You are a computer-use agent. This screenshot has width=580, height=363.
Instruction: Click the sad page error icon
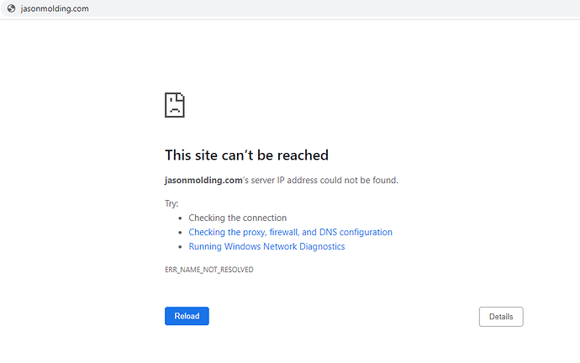click(174, 105)
